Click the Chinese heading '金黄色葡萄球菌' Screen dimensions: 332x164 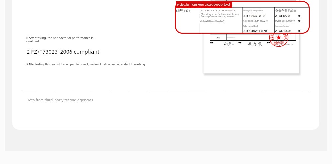(286, 11)
